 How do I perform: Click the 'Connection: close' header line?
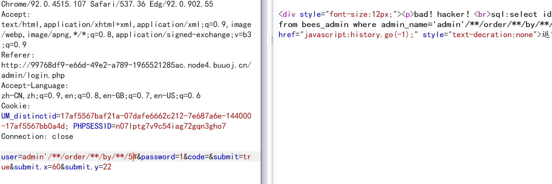tap(37, 137)
